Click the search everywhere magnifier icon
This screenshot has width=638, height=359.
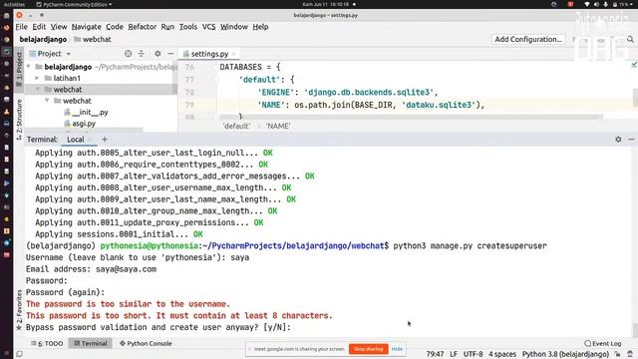pos(630,40)
